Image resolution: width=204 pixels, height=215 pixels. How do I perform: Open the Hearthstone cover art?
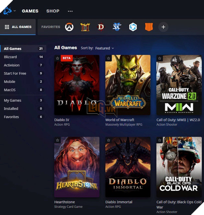click(x=77, y=167)
